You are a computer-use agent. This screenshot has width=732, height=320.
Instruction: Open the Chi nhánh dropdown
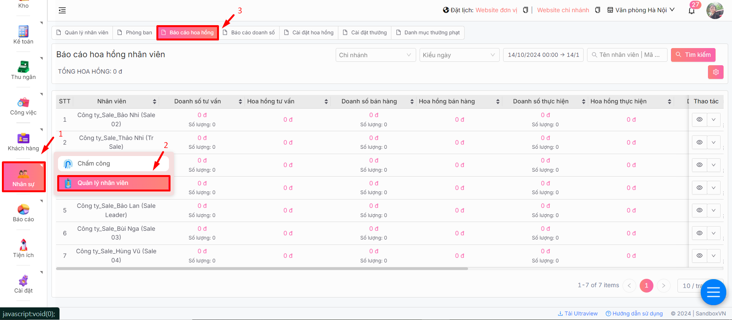point(375,55)
